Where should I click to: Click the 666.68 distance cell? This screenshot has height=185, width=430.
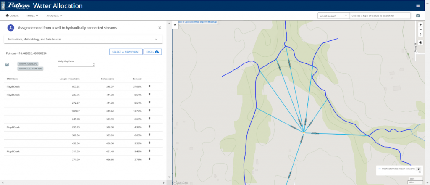(110, 159)
